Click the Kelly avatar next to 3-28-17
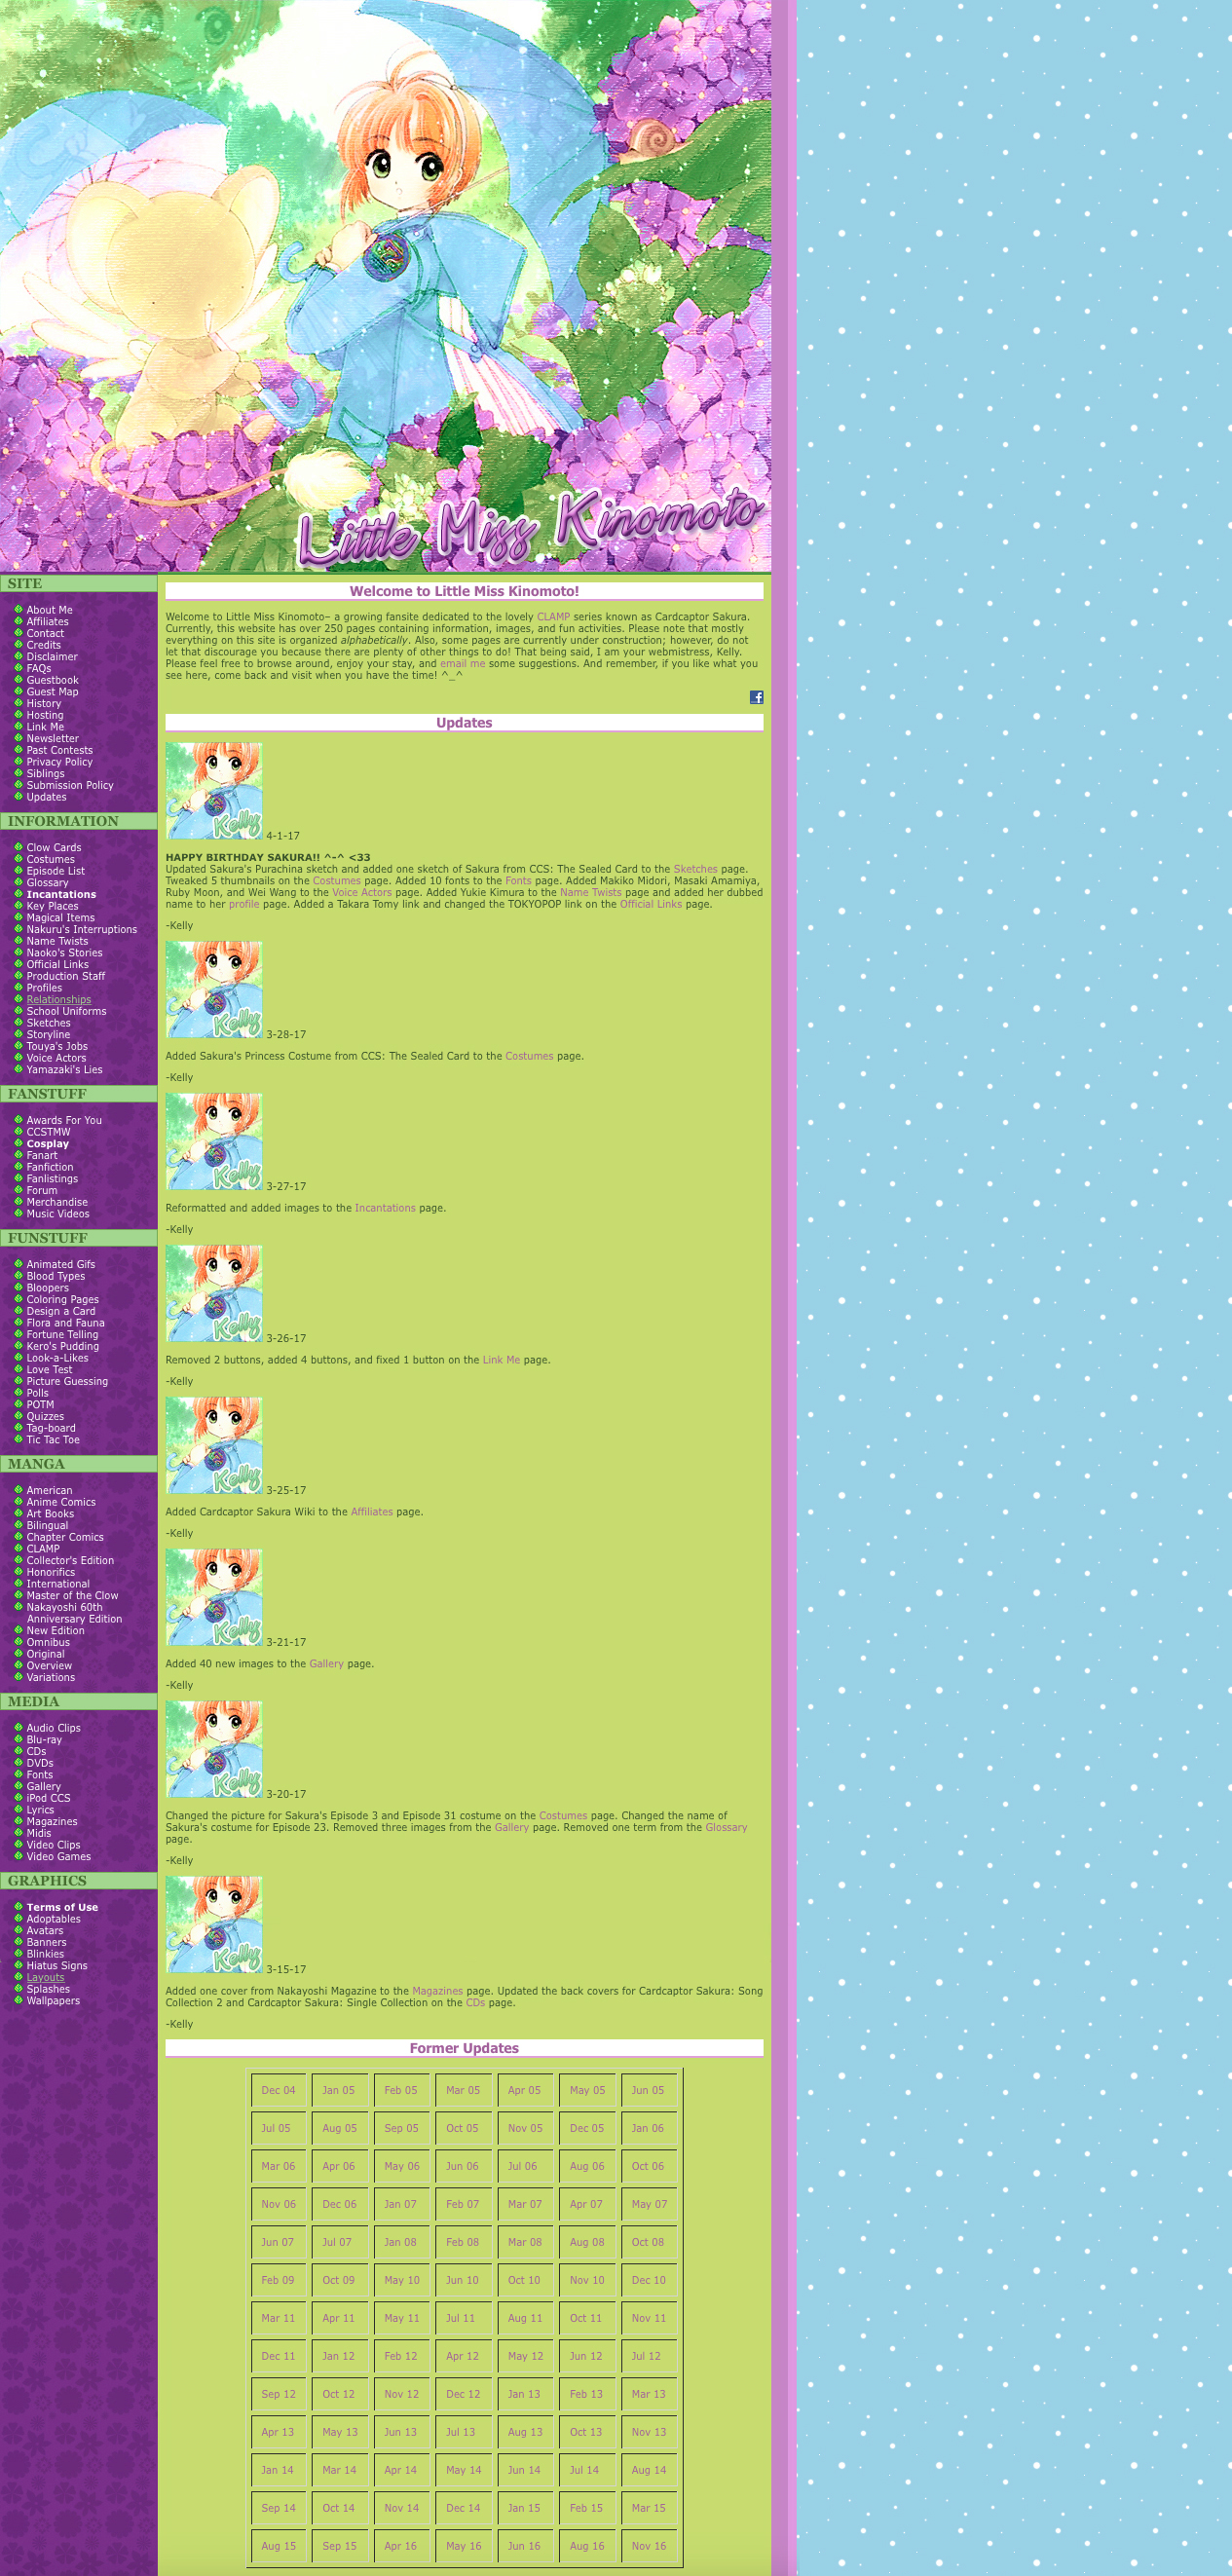The height and width of the screenshot is (2576, 1232). pyautogui.click(x=214, y=990)
